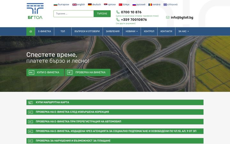Viewport: 230px width, 144px height.
Task: Open ПРОВЕРКА НА Е-ВИНЕТКА СЛЕД ИЗВЪРШЕНА КОРЕКЦИЯ
Action: coord(115,112)
